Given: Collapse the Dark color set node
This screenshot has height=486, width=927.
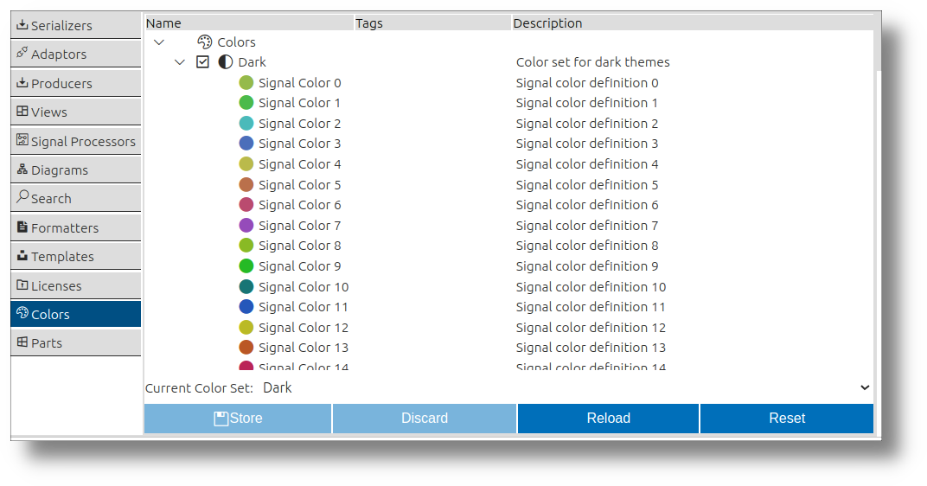Looking at the screenshot, I should point(180,62).
